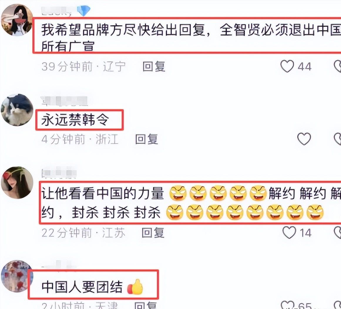Like the comment with 14 likes
The image size is (341, 309).
coord(289,232)
